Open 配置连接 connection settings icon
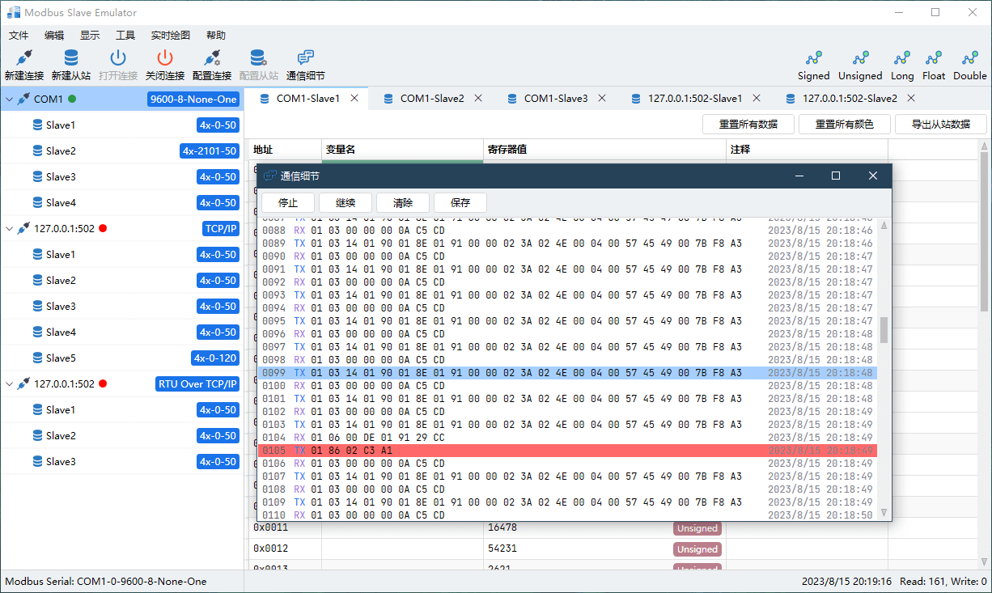This screenshot has height=593, width=992. [212, 58]
